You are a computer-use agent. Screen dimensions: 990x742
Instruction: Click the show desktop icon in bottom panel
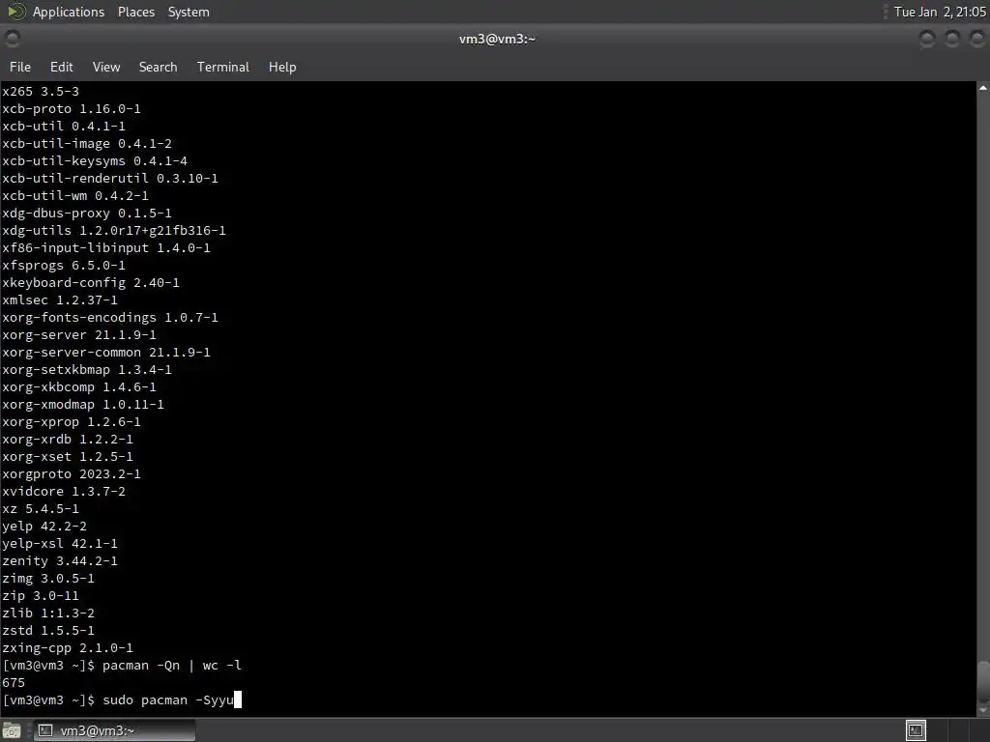pyautogui.click(x=12, y=730)
